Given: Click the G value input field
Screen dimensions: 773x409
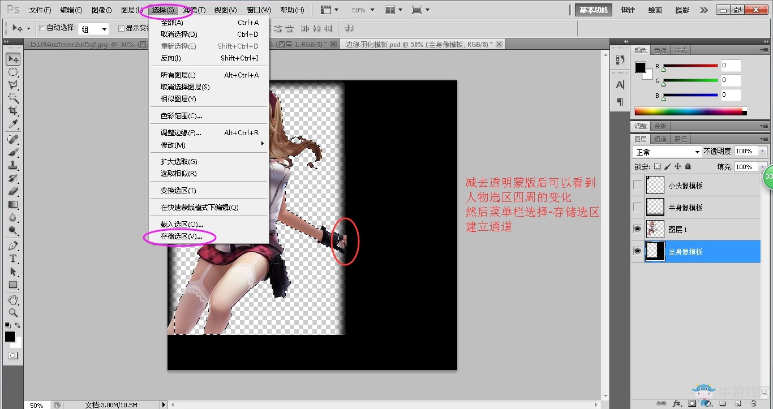Looking at the screenshot, I should point(731,80).
